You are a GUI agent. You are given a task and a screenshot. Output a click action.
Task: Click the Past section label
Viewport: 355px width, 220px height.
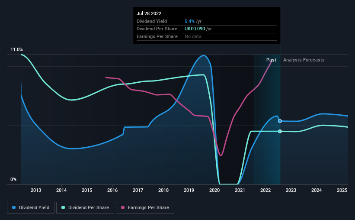pos(271,60)
